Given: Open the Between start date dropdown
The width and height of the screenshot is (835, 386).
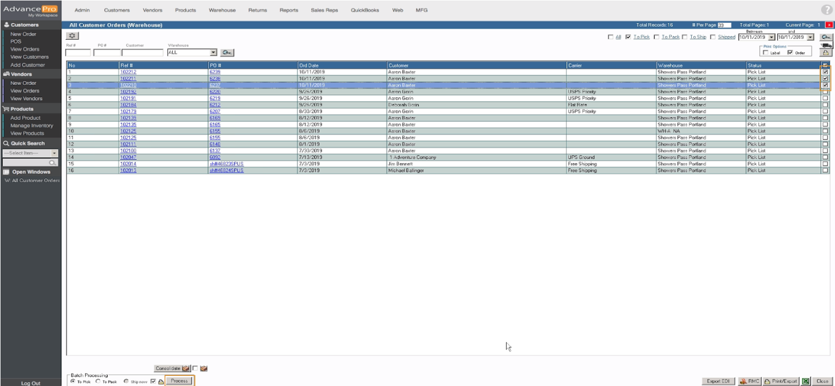Looking at the screenshot, I should coord(771,37).
